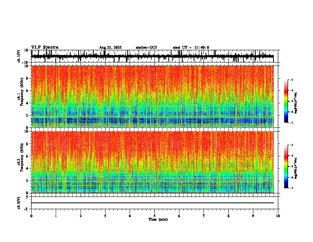Click the ch.2 color bar "-3" top label
The image size is (313, 242).
pyautogui.click(x=292, y=145)
